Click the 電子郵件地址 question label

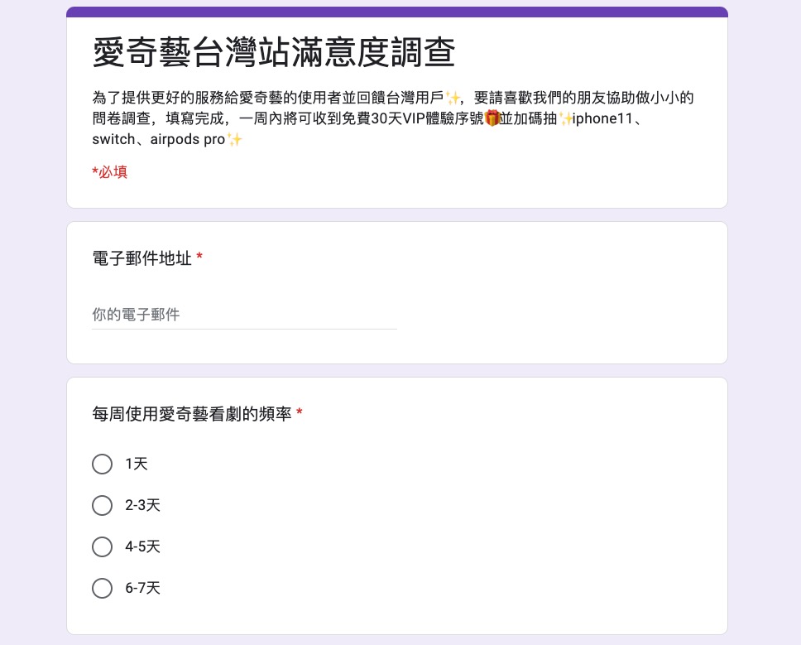(141, 258)
